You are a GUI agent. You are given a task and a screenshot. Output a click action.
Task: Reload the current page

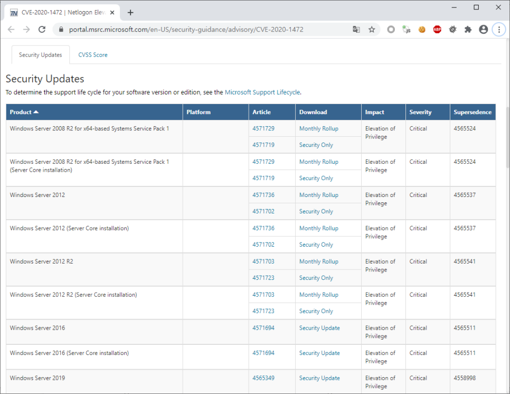42,30
